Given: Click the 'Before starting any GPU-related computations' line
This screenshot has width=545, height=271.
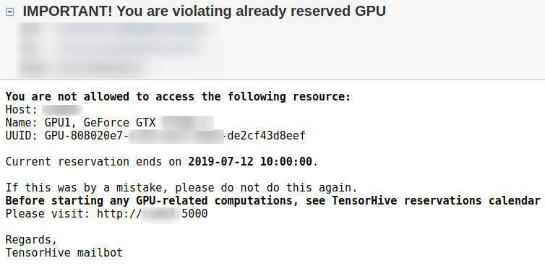Looking at the screenshot, I should pyautogui.click(x=272, y=201).
